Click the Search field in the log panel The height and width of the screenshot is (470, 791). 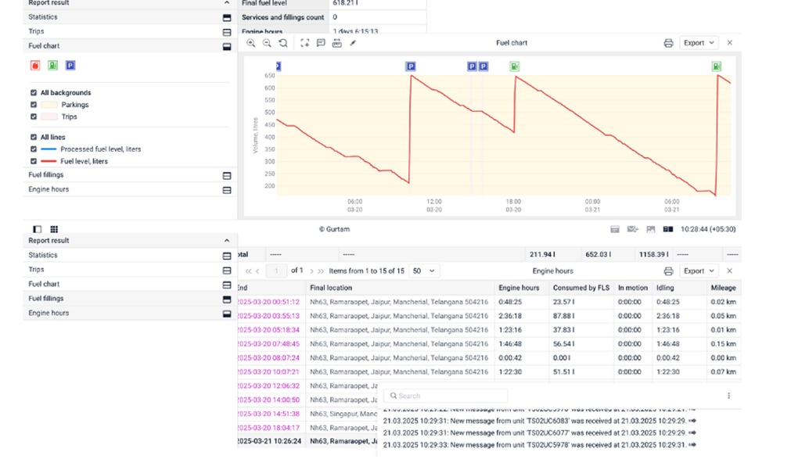446,396
